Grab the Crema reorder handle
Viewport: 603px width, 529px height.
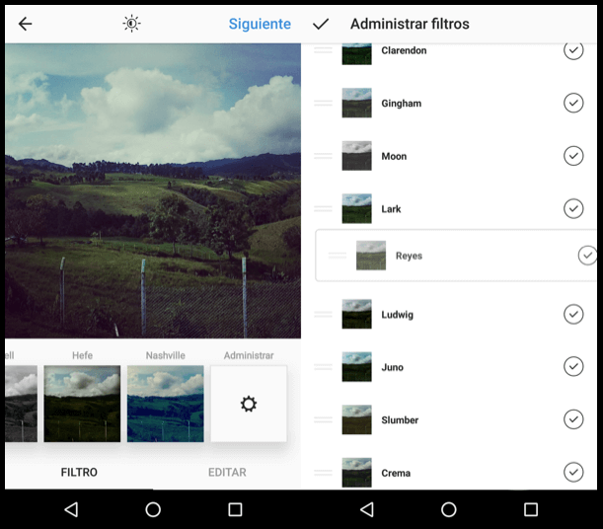pyautogui.click(x=323, y=472)
